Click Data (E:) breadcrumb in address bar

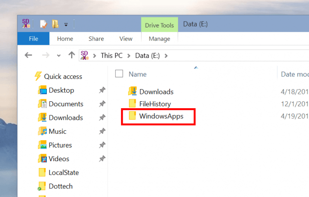[x=148, y=56]
